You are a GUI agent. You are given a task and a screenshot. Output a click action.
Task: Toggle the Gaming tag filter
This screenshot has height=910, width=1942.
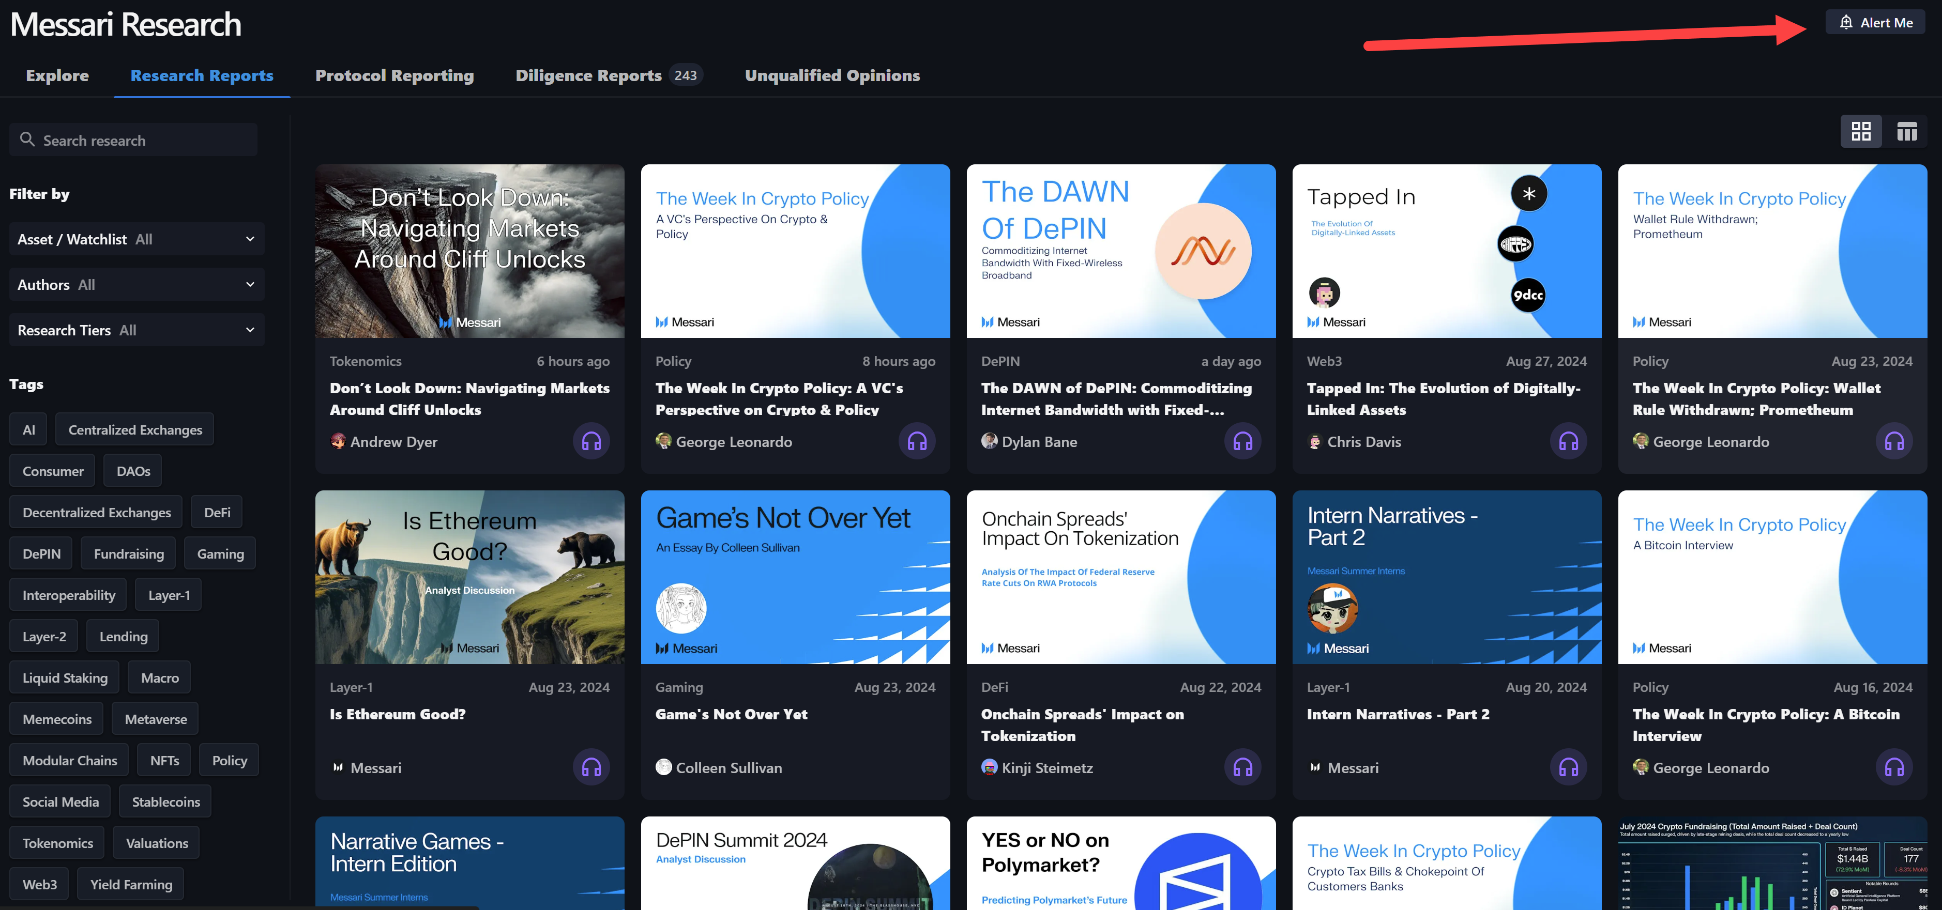(220, 553)
